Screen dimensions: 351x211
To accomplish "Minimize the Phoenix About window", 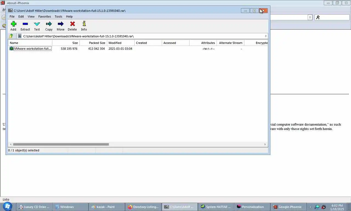I will tap(328, 3).
